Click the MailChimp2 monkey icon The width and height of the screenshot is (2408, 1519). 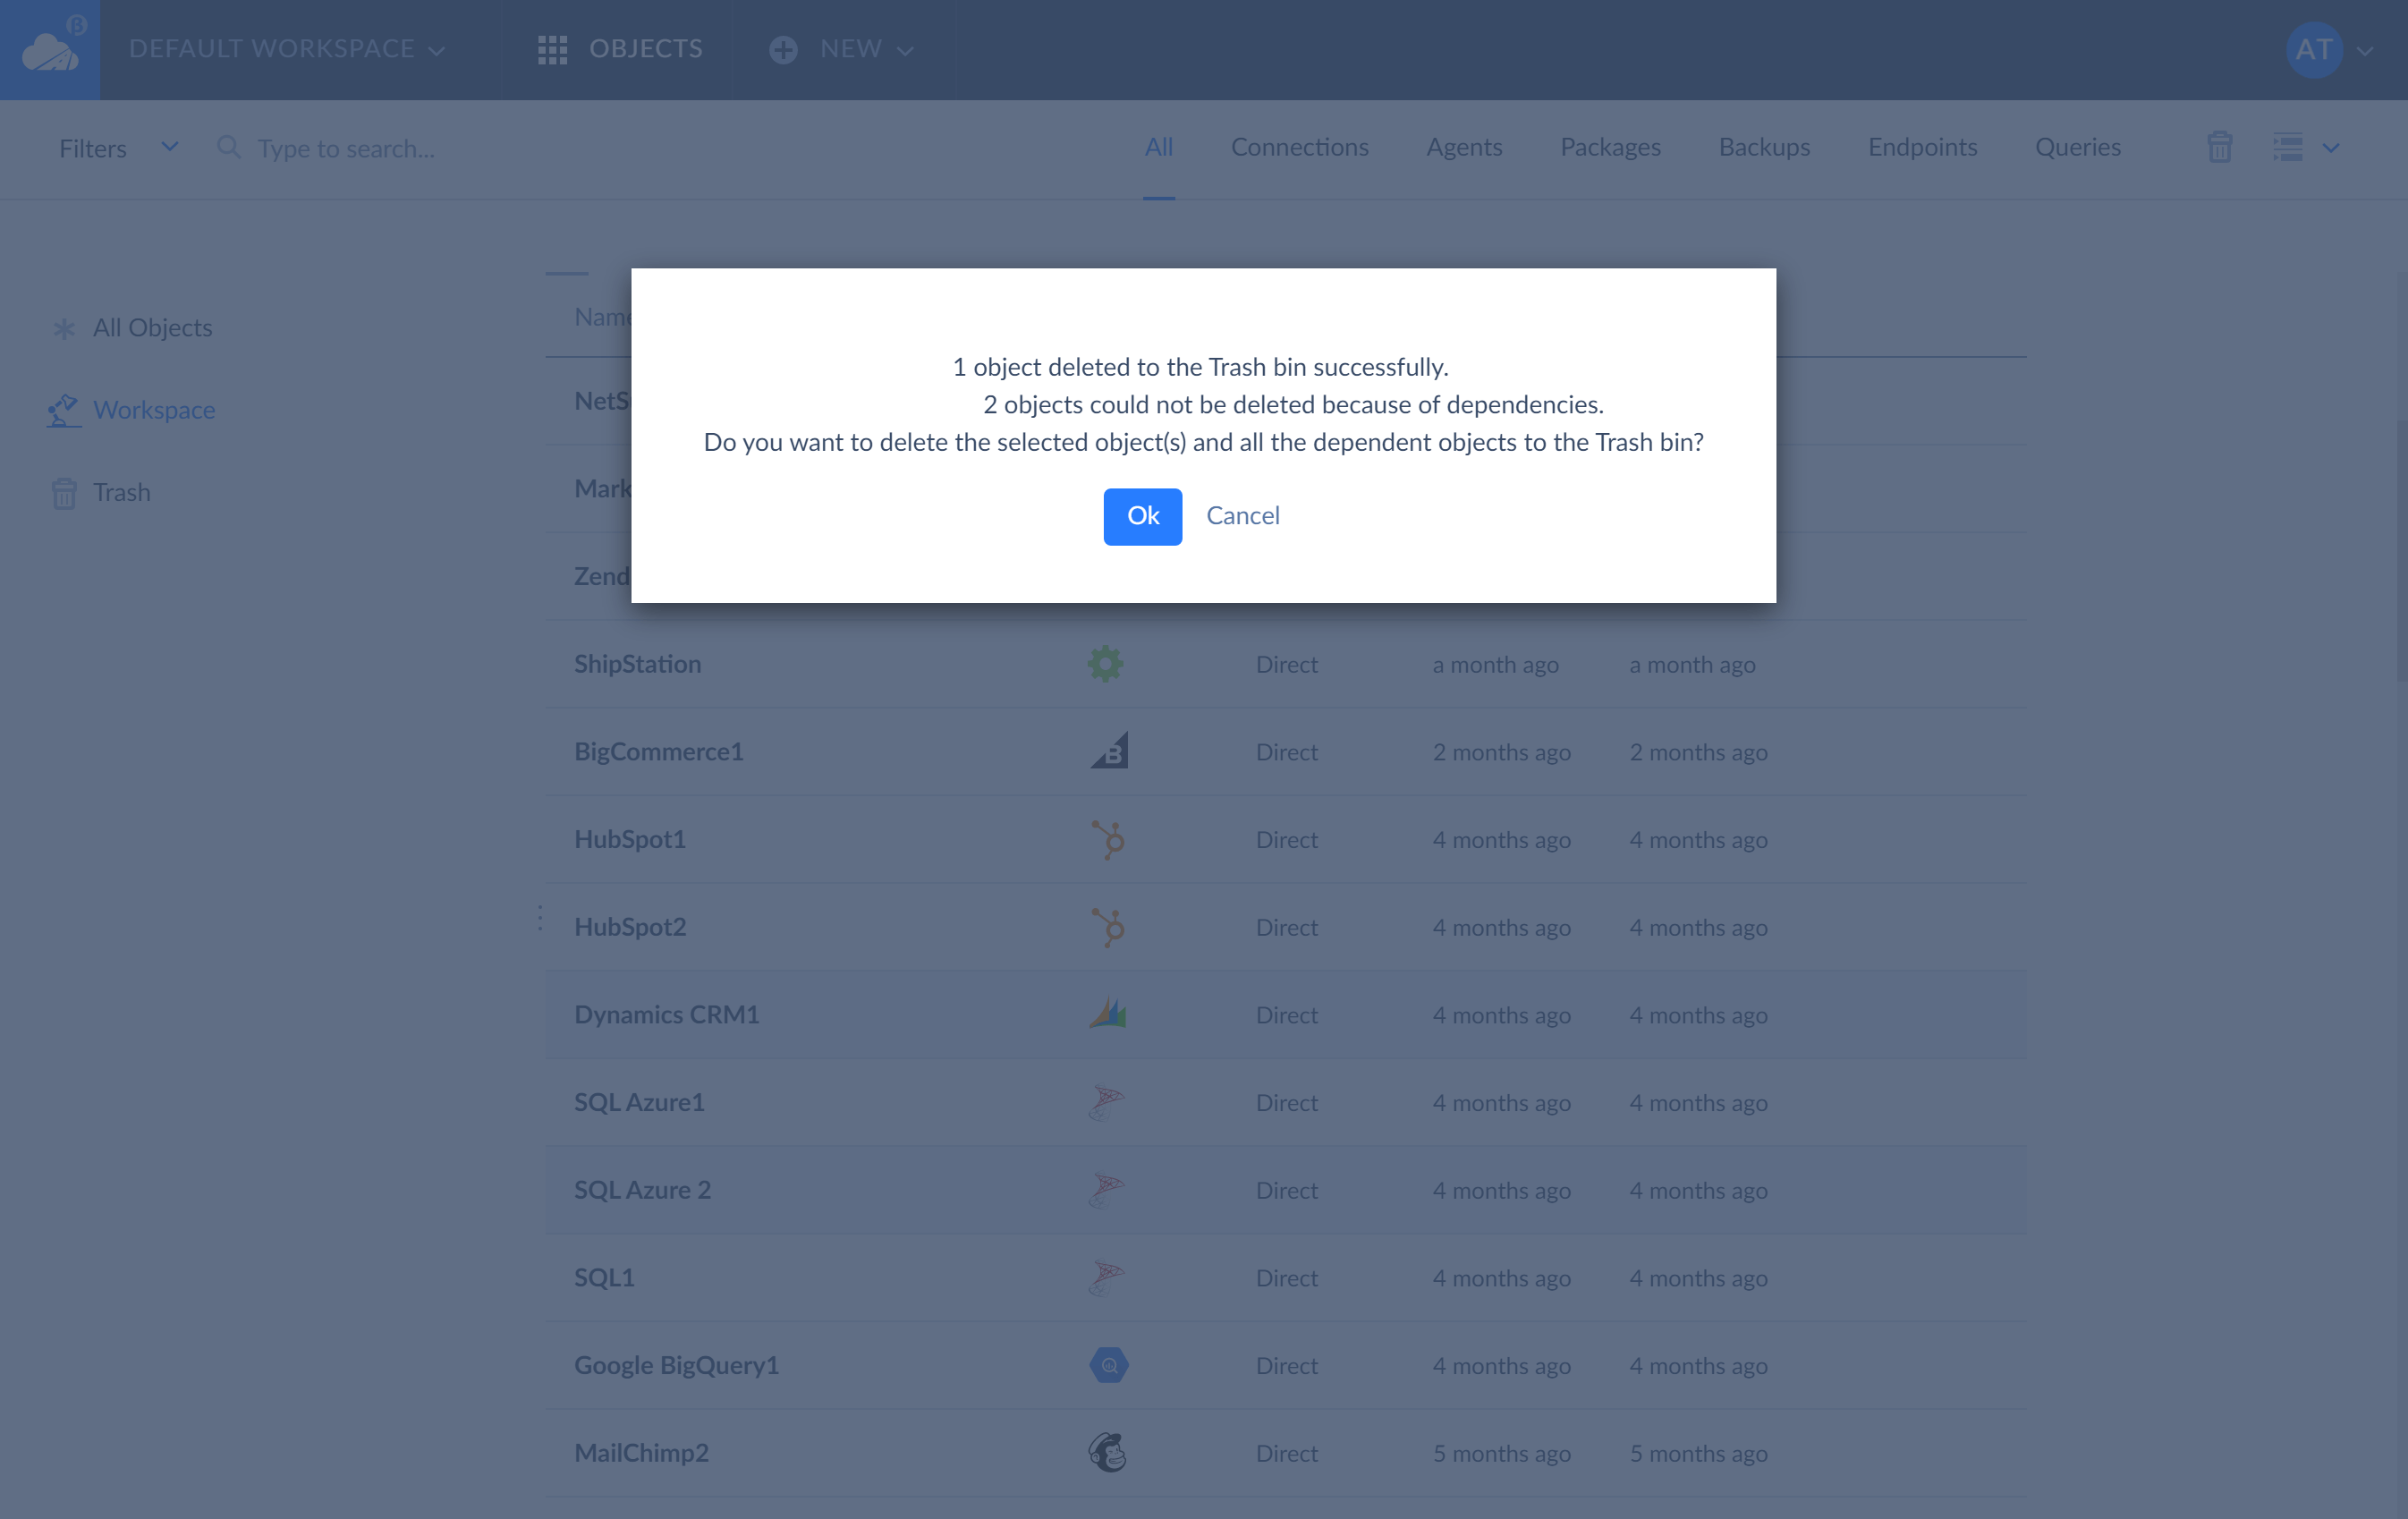(1107, 1453)
